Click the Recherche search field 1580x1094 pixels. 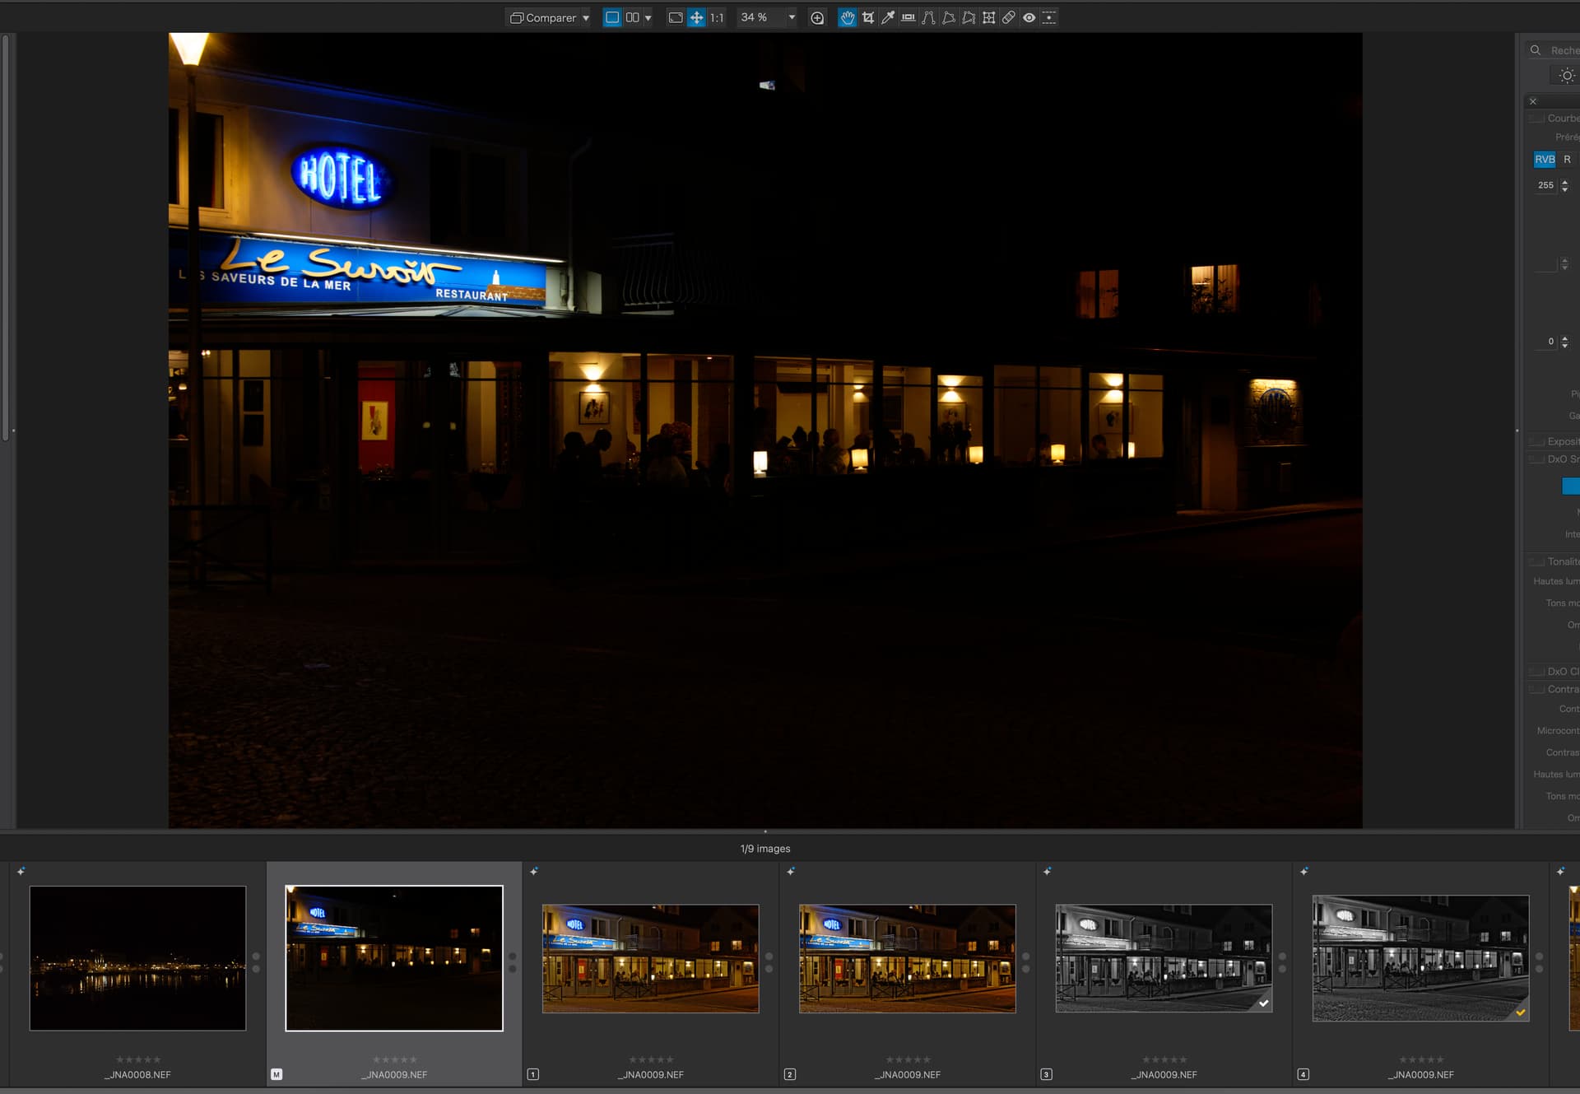coord(1554,50)
